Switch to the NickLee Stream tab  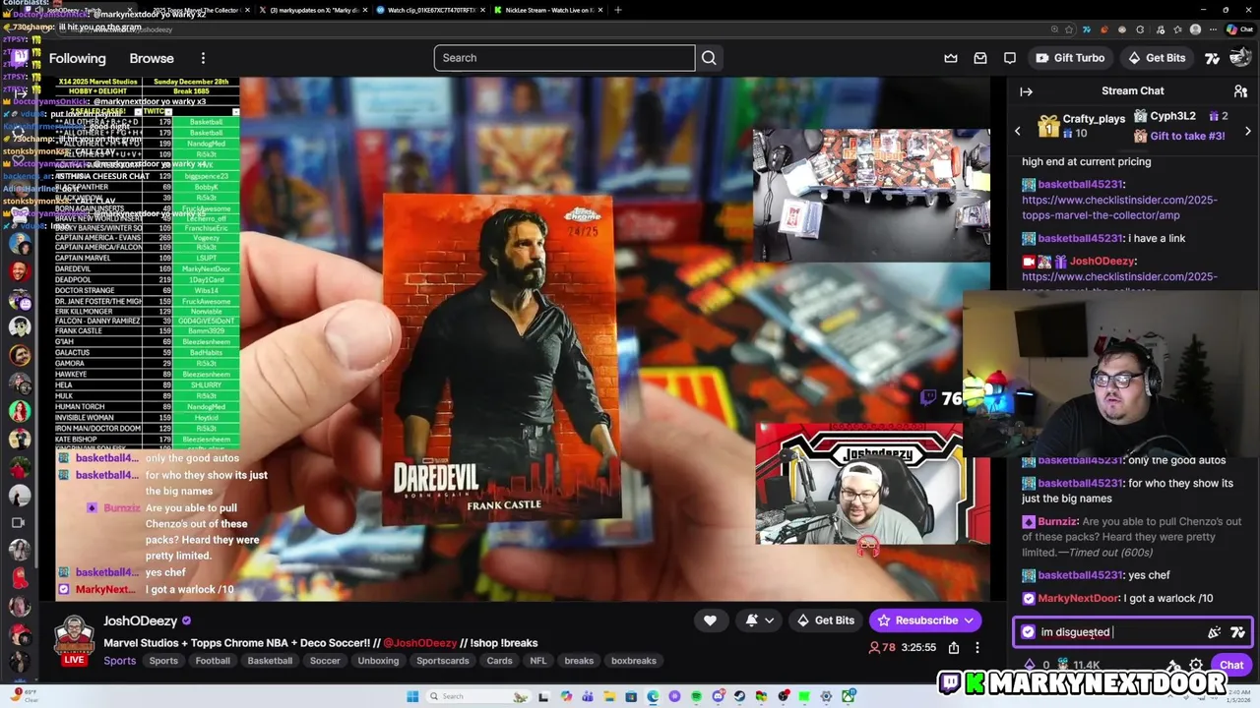pos(548,10)
